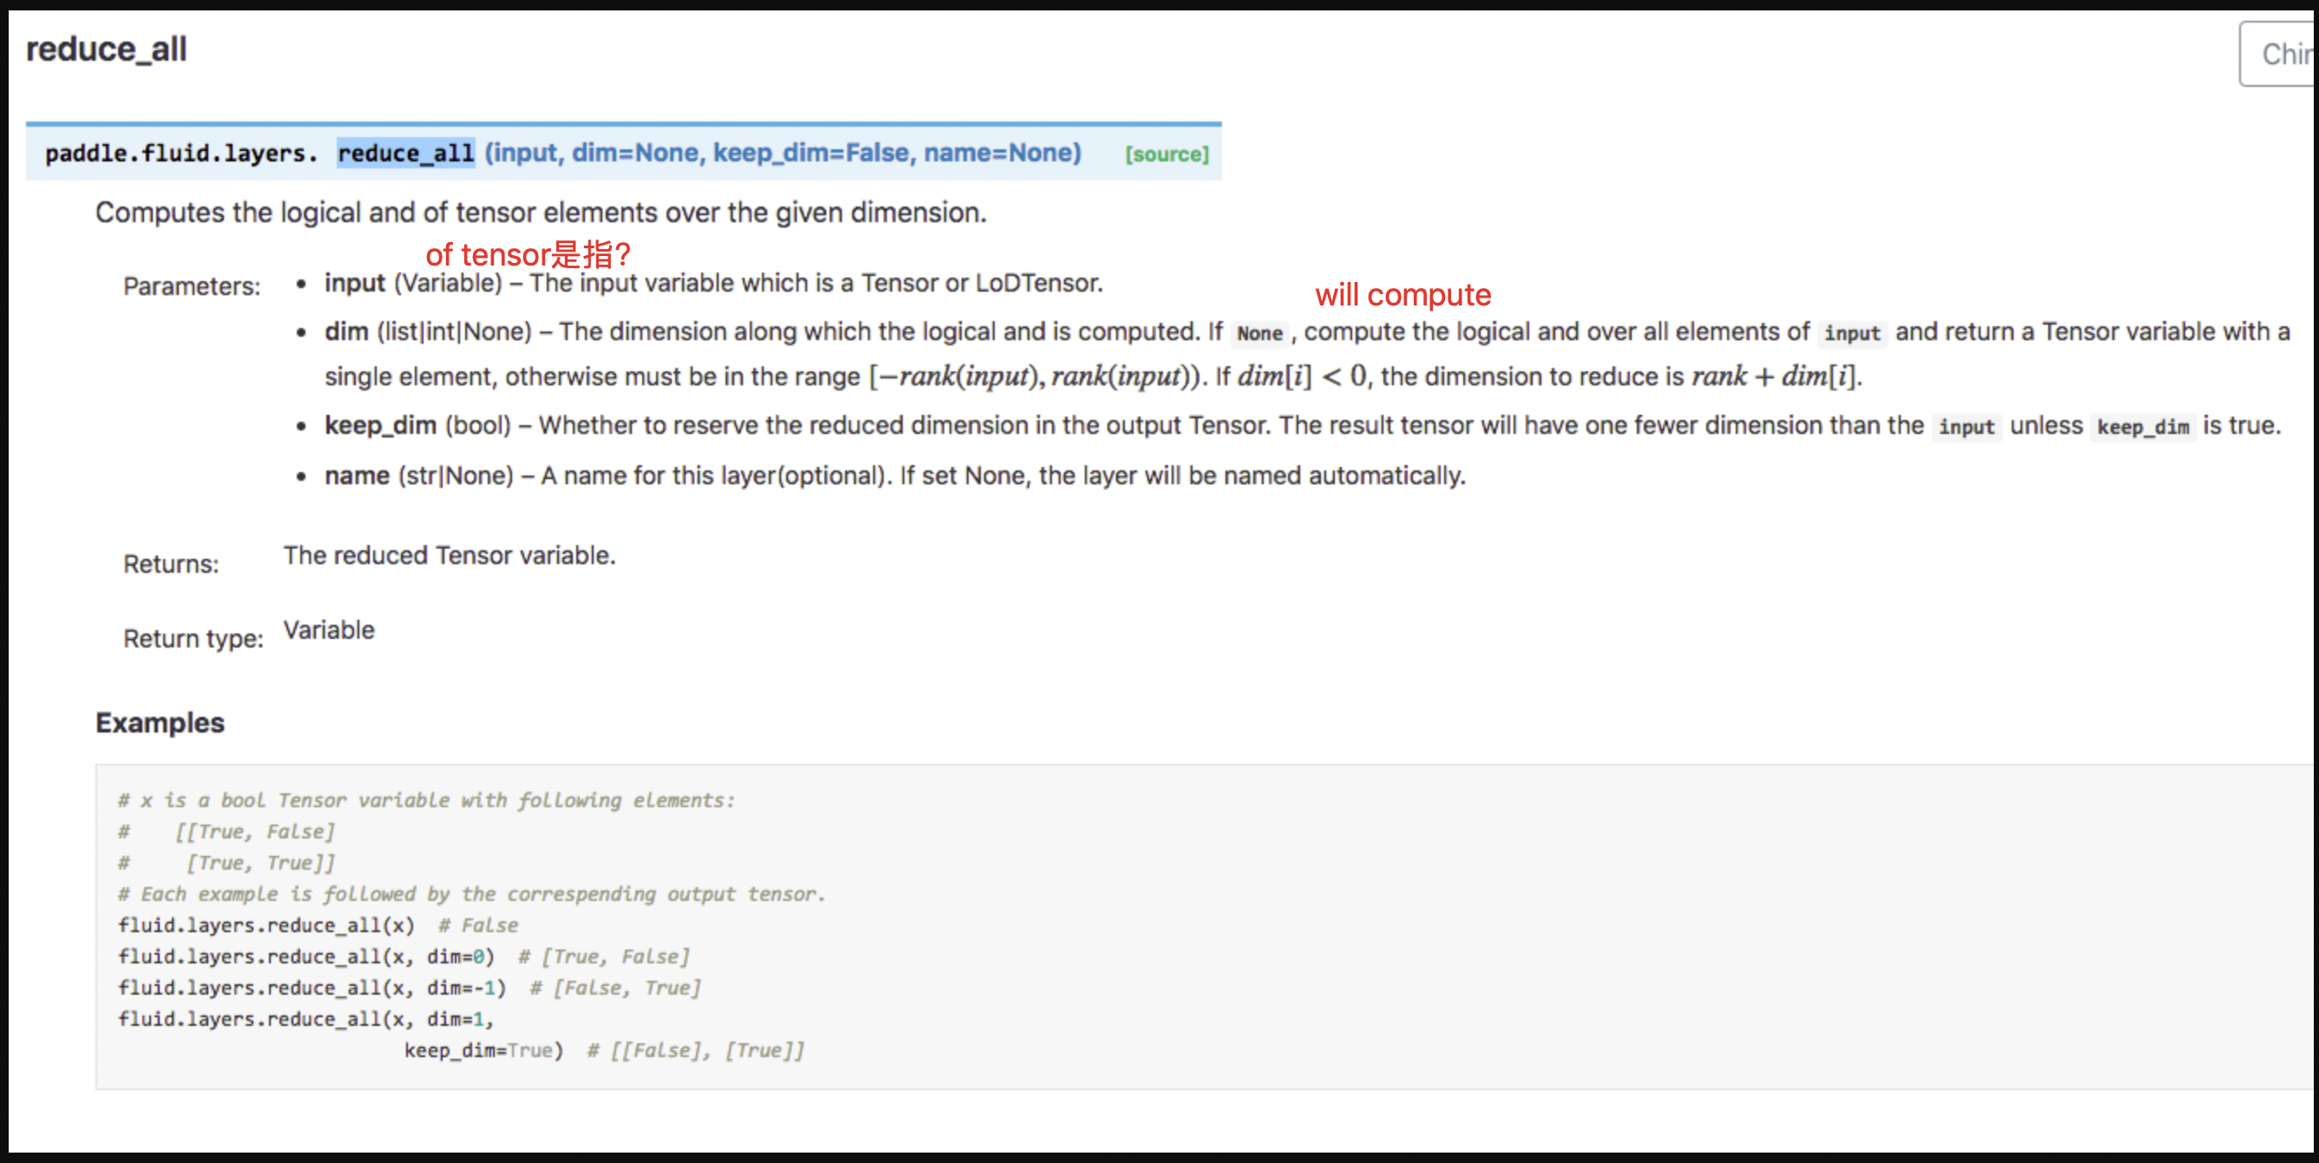Click the 'fluid.layers.reduce_all(x, dim=-1)' code line

[312, 988]
